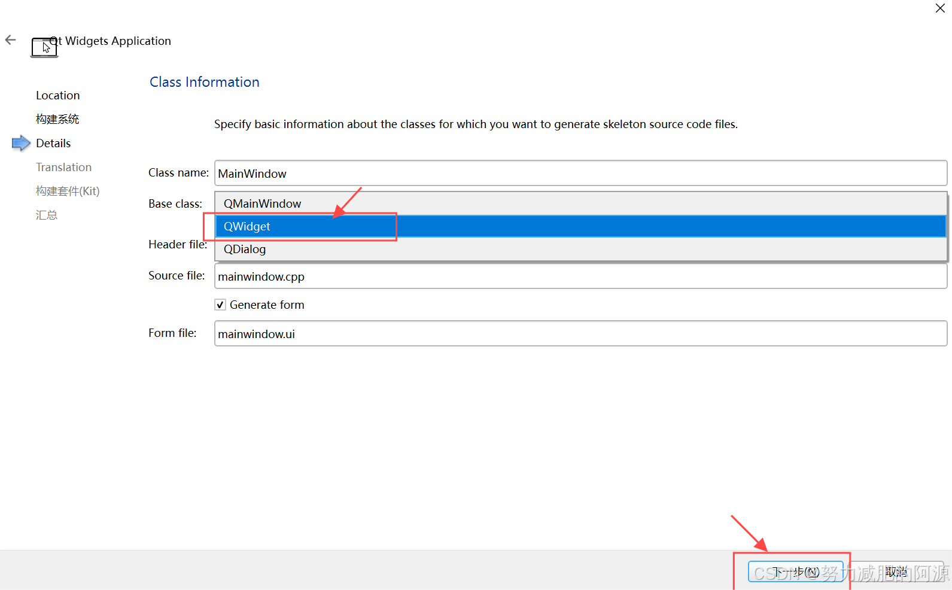Click the 下一步(N) next button
Screen dimensions: 952x590
[795, 572]
